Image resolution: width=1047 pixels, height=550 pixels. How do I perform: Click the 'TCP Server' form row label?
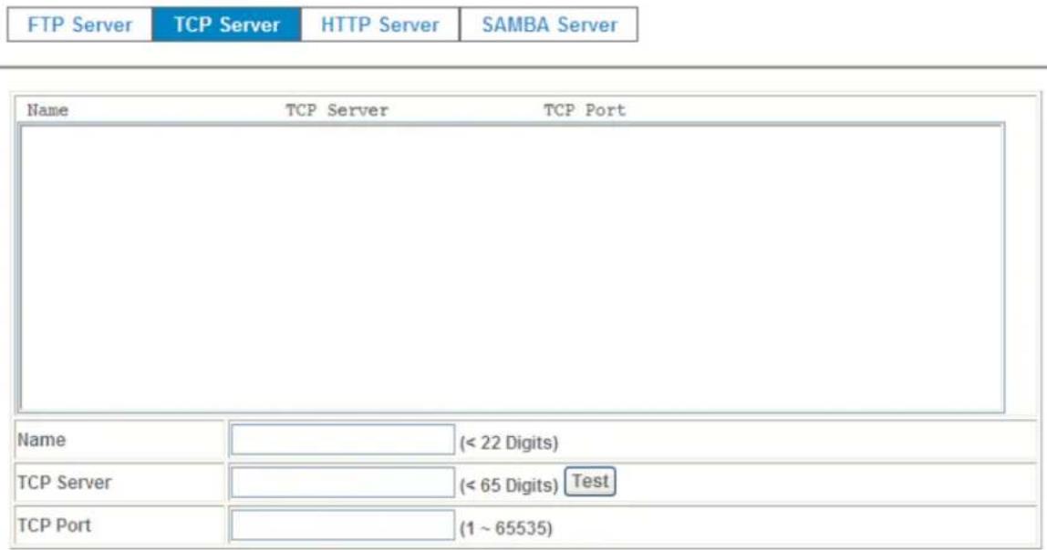[x=64, y=483]
